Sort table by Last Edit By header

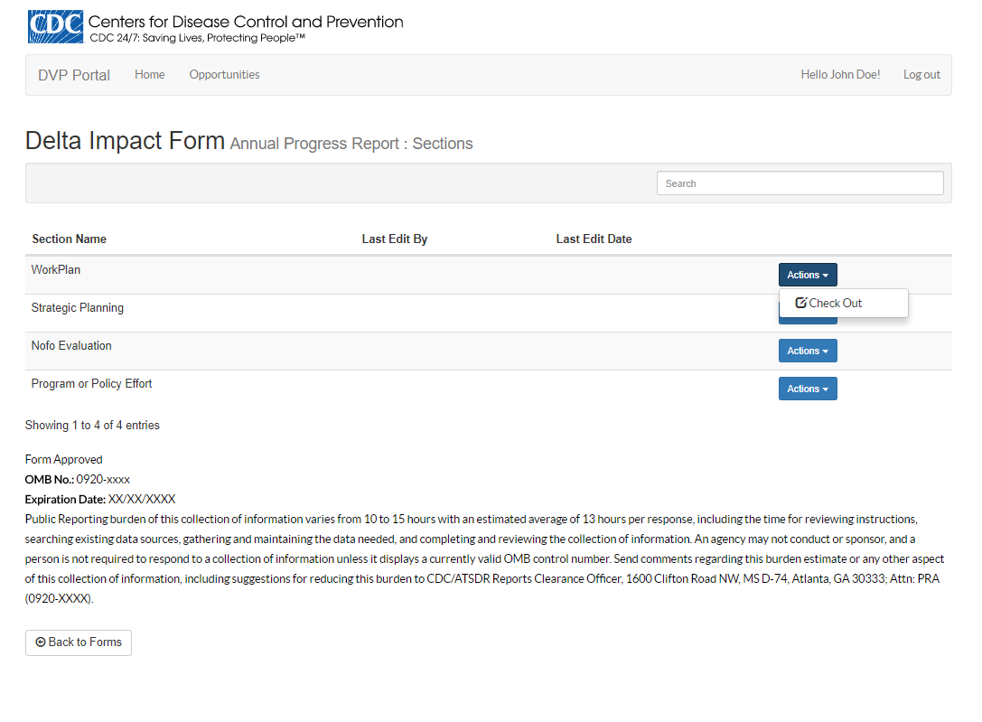(x=395, y=239)
